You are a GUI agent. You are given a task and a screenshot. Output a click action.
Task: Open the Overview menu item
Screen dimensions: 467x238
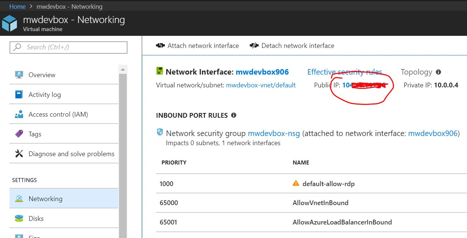(64, 75)
